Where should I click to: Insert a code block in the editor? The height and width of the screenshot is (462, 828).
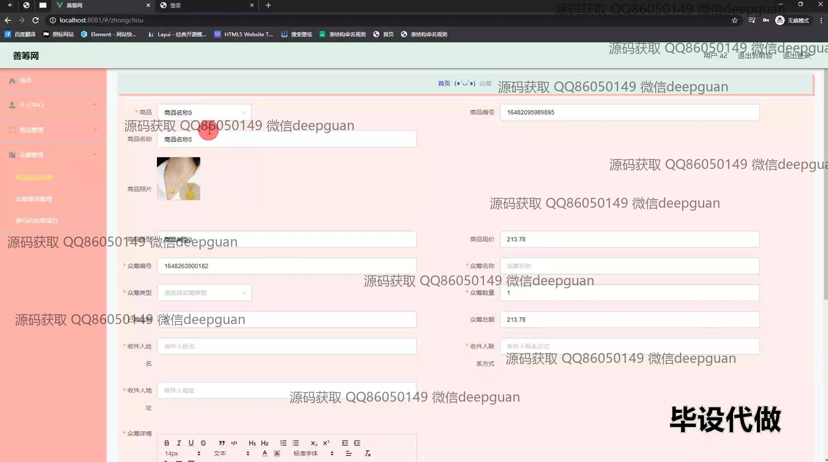pyautogui.click(x=234, y=443)
